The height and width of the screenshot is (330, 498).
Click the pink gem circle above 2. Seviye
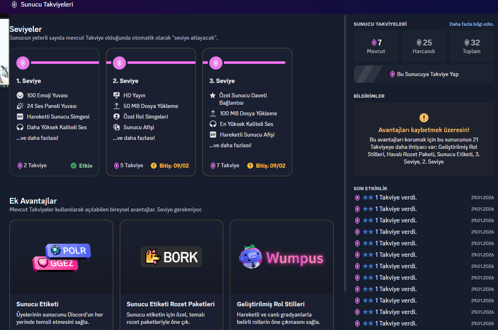119,63
